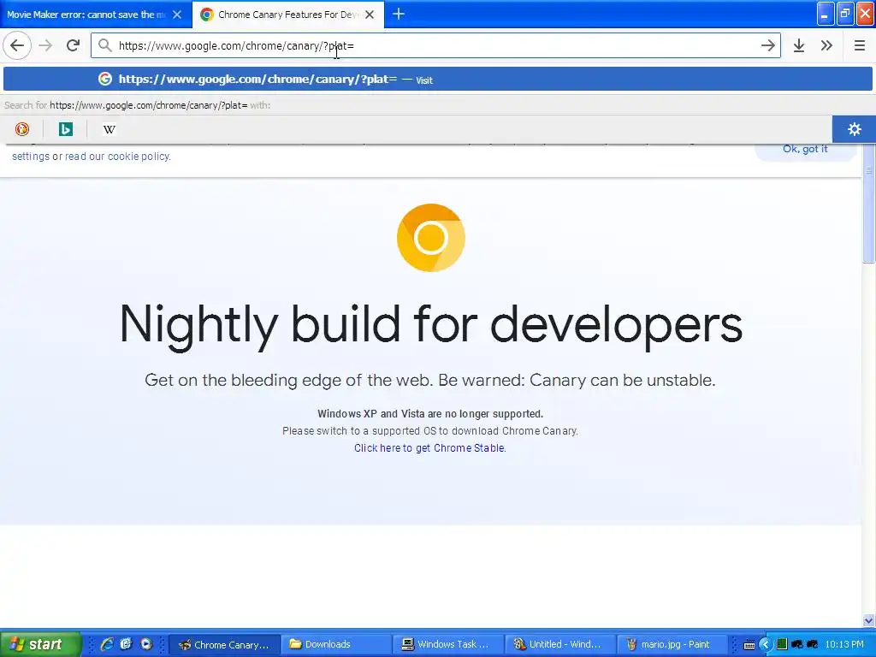Open a new tab with the plus button
This screenshot has height=657, width=876.
(399, 14)
